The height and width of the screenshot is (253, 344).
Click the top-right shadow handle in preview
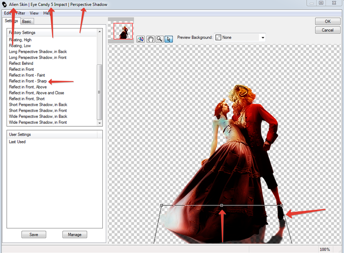(x=281, y=205)
